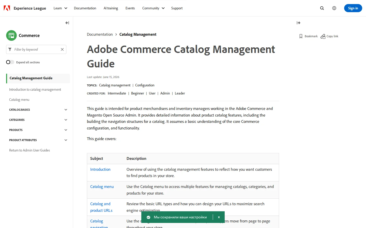Click the Beginner audience tag
The image size is (366, 228).
(138, 93)
